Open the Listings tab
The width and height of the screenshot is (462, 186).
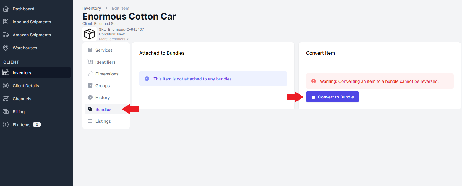coord(103,121)
